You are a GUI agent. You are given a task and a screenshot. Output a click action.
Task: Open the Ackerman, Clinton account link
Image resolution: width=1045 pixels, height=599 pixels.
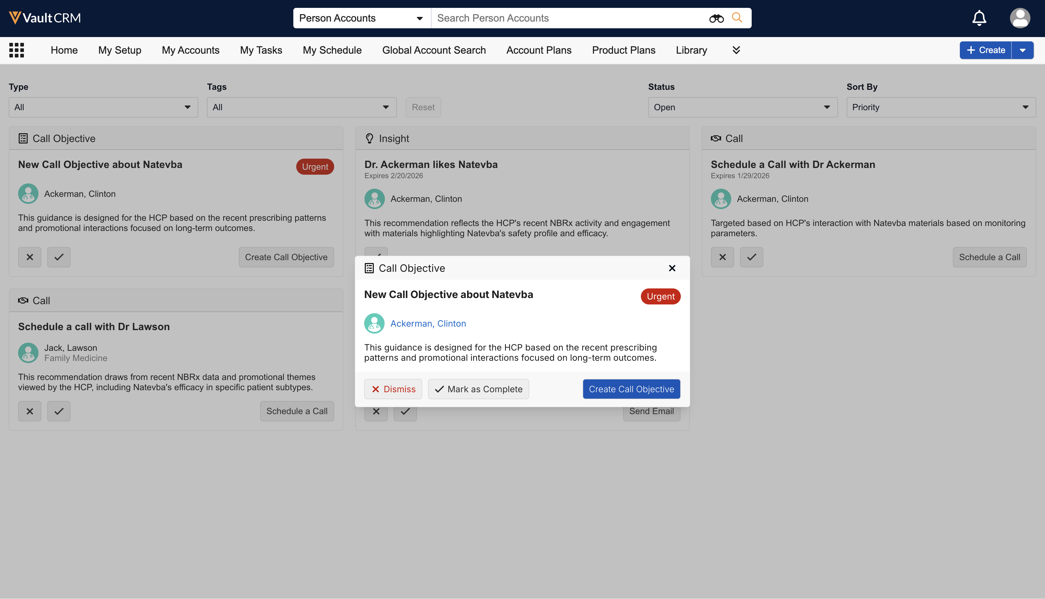coord(428,323)
